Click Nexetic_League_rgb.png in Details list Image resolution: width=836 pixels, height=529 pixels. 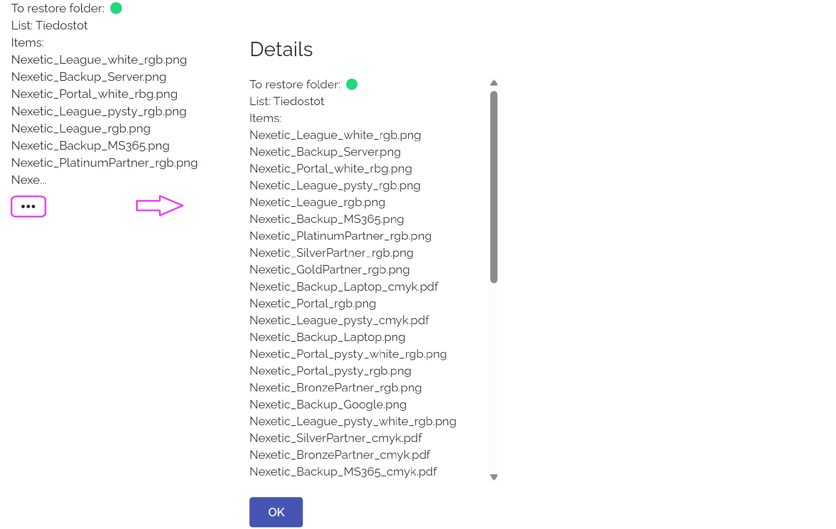pos(317,202)
